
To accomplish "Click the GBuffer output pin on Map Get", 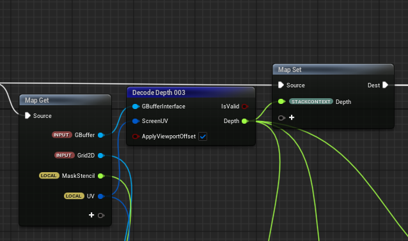I will 100,135.
